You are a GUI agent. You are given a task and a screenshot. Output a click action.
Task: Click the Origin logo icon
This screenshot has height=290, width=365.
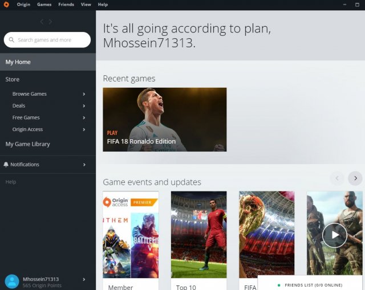(x=6, y=5)
